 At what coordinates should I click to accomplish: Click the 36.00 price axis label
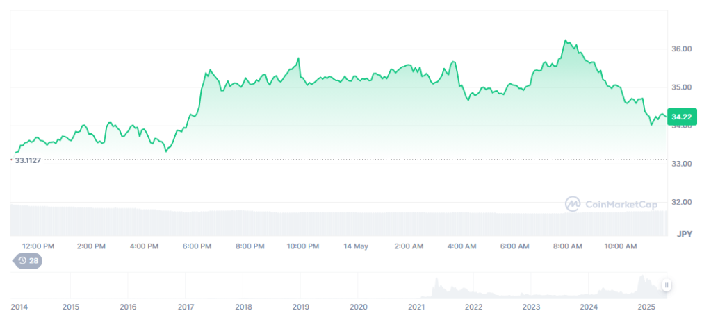(x=680, y=49)
